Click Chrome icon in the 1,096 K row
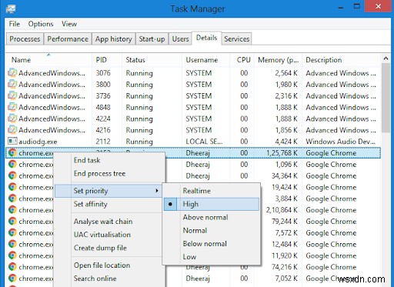The height and width of the screenshot is (287, 394). click(x=12, y=164)
